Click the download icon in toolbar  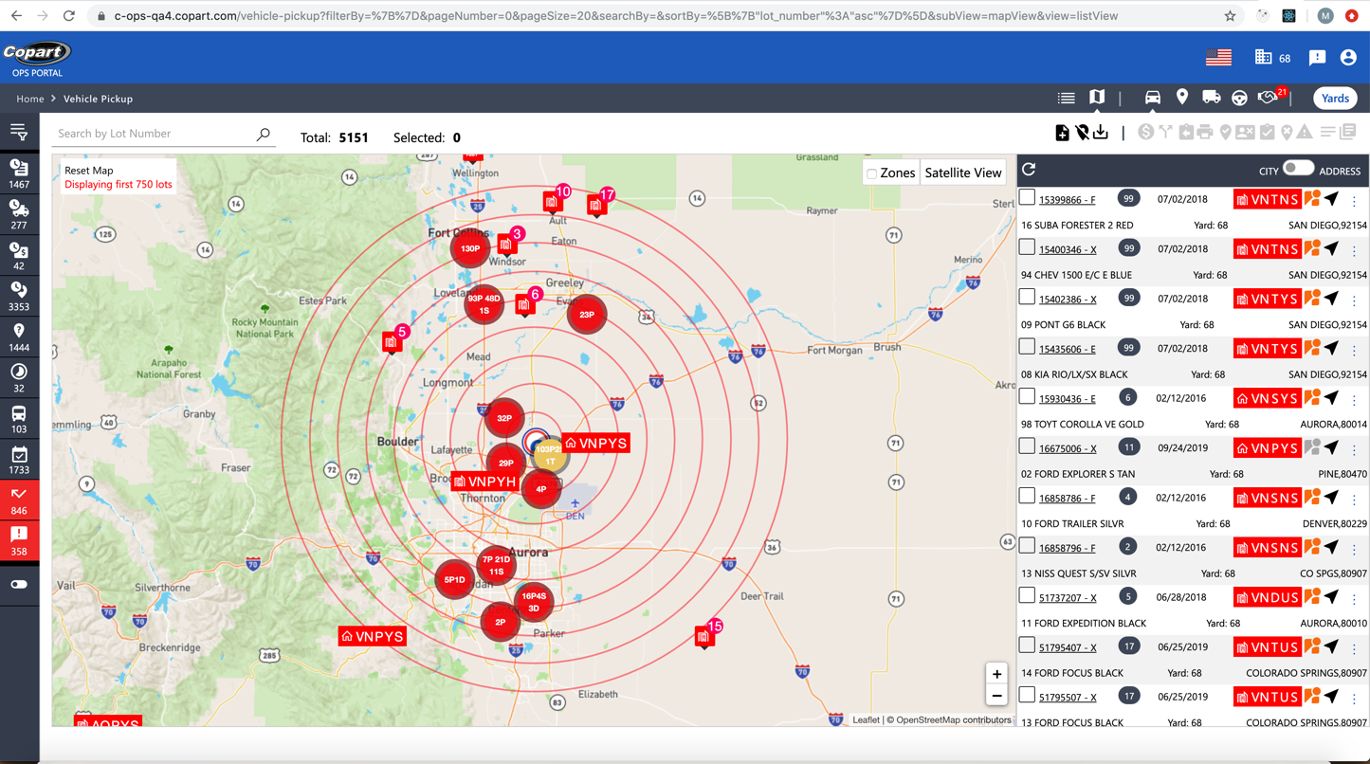click(1101, 133)
